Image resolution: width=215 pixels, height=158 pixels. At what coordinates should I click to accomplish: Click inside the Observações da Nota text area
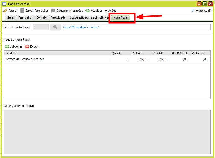coord(107,131)
